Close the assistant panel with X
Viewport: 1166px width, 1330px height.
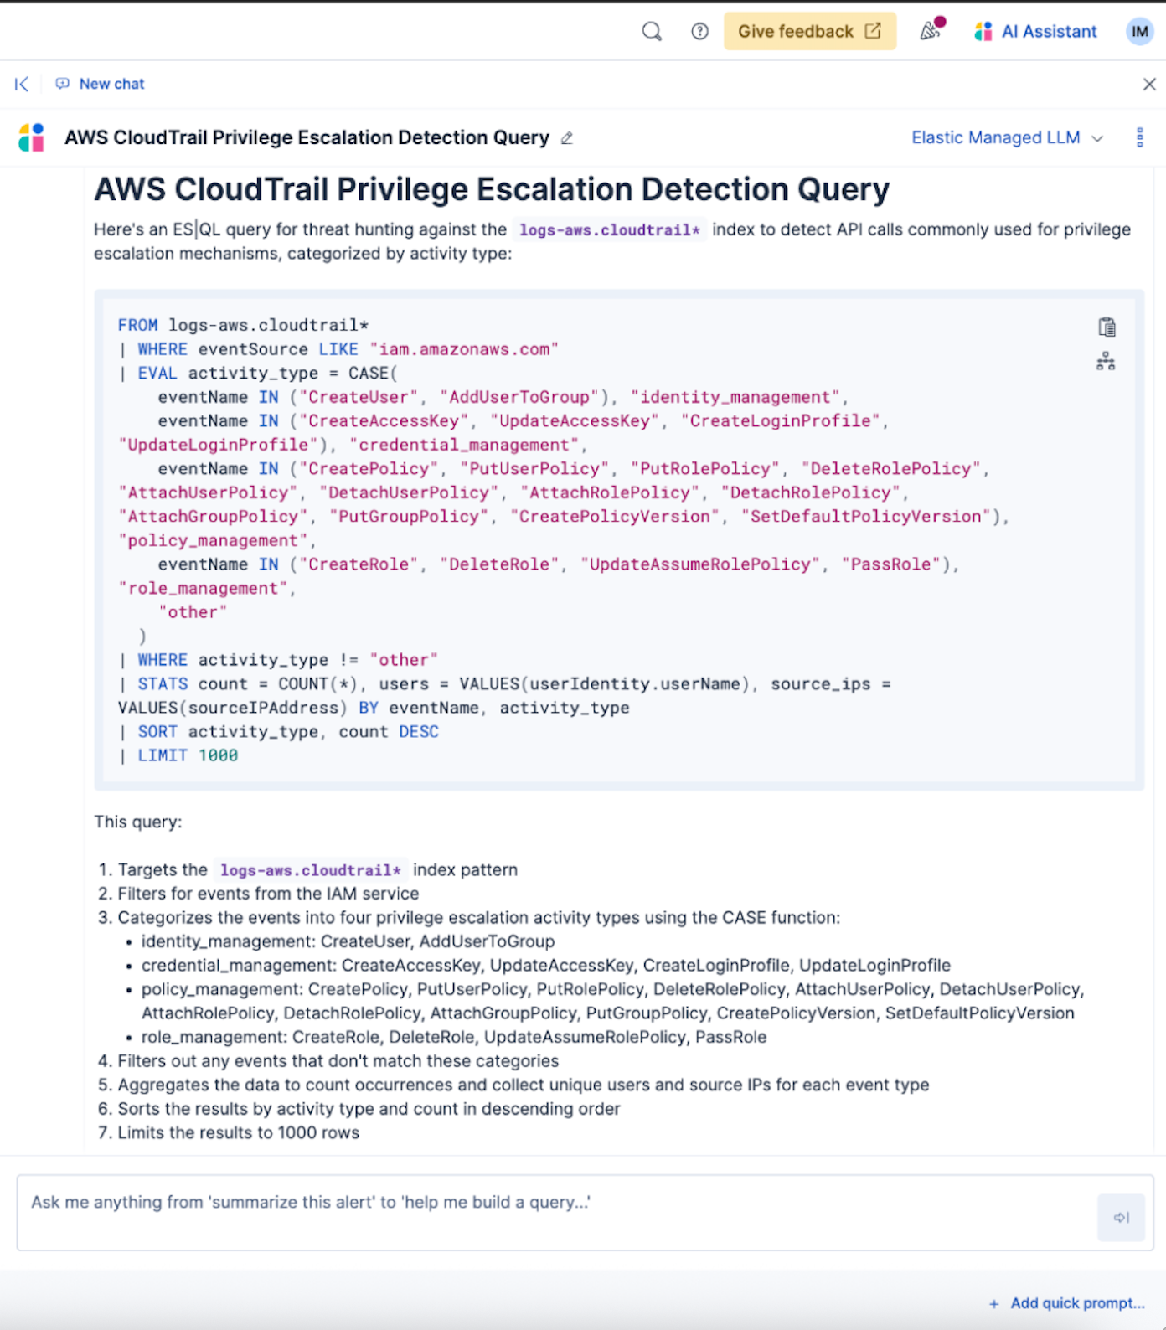pos(1149,84)
